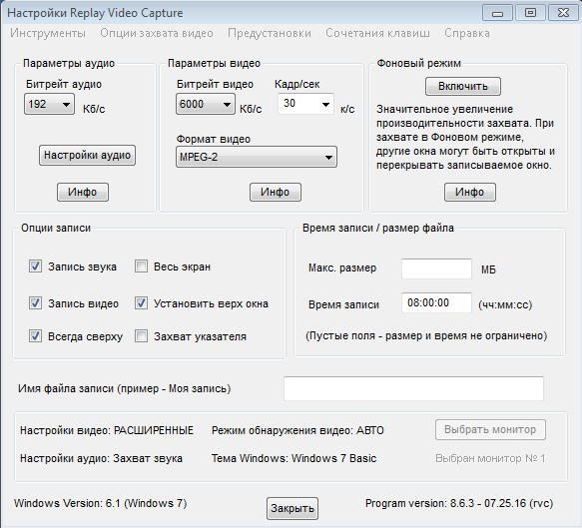Enable the Весь экран checkbox
Image resolution: width=582 pixels, height=528 pixels.
pos(141,266)
